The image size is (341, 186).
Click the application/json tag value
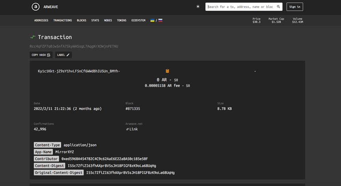(80, 145)
